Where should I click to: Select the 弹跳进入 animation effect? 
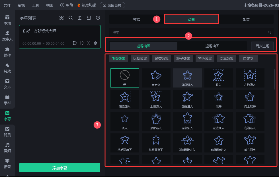[x=187, y=78]
